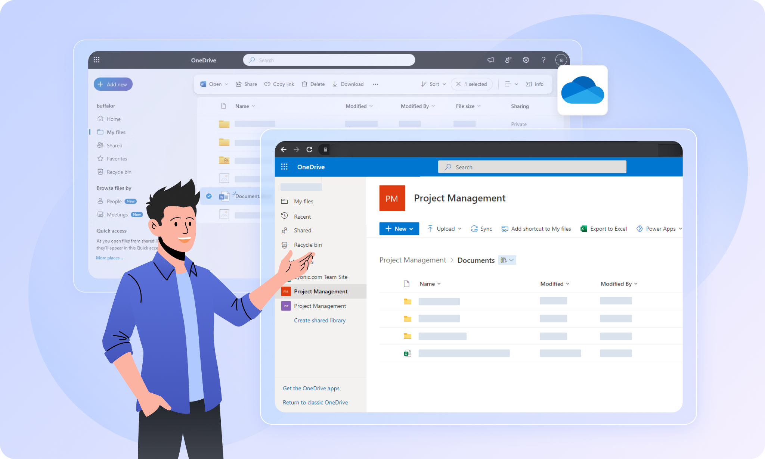
Task: Select the highlighted Project Management library
Action: point(320,291)
